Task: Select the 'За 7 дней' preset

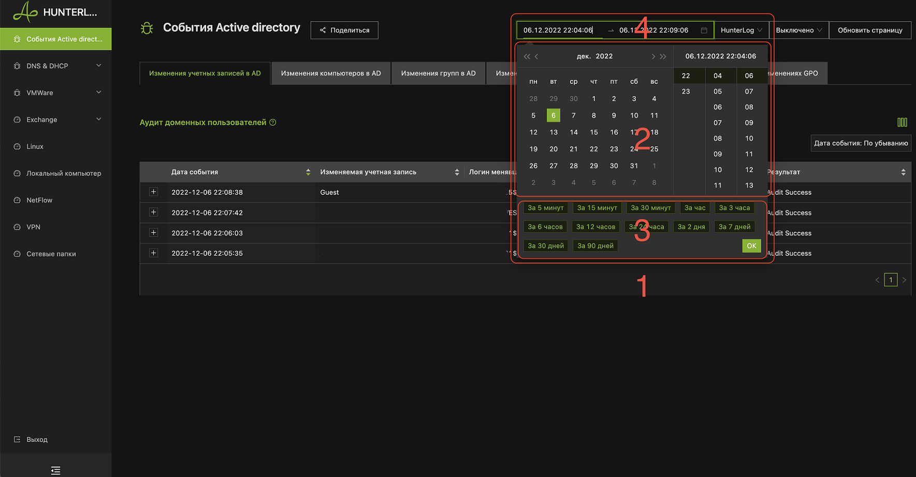Action: click(x=734, y=227)
